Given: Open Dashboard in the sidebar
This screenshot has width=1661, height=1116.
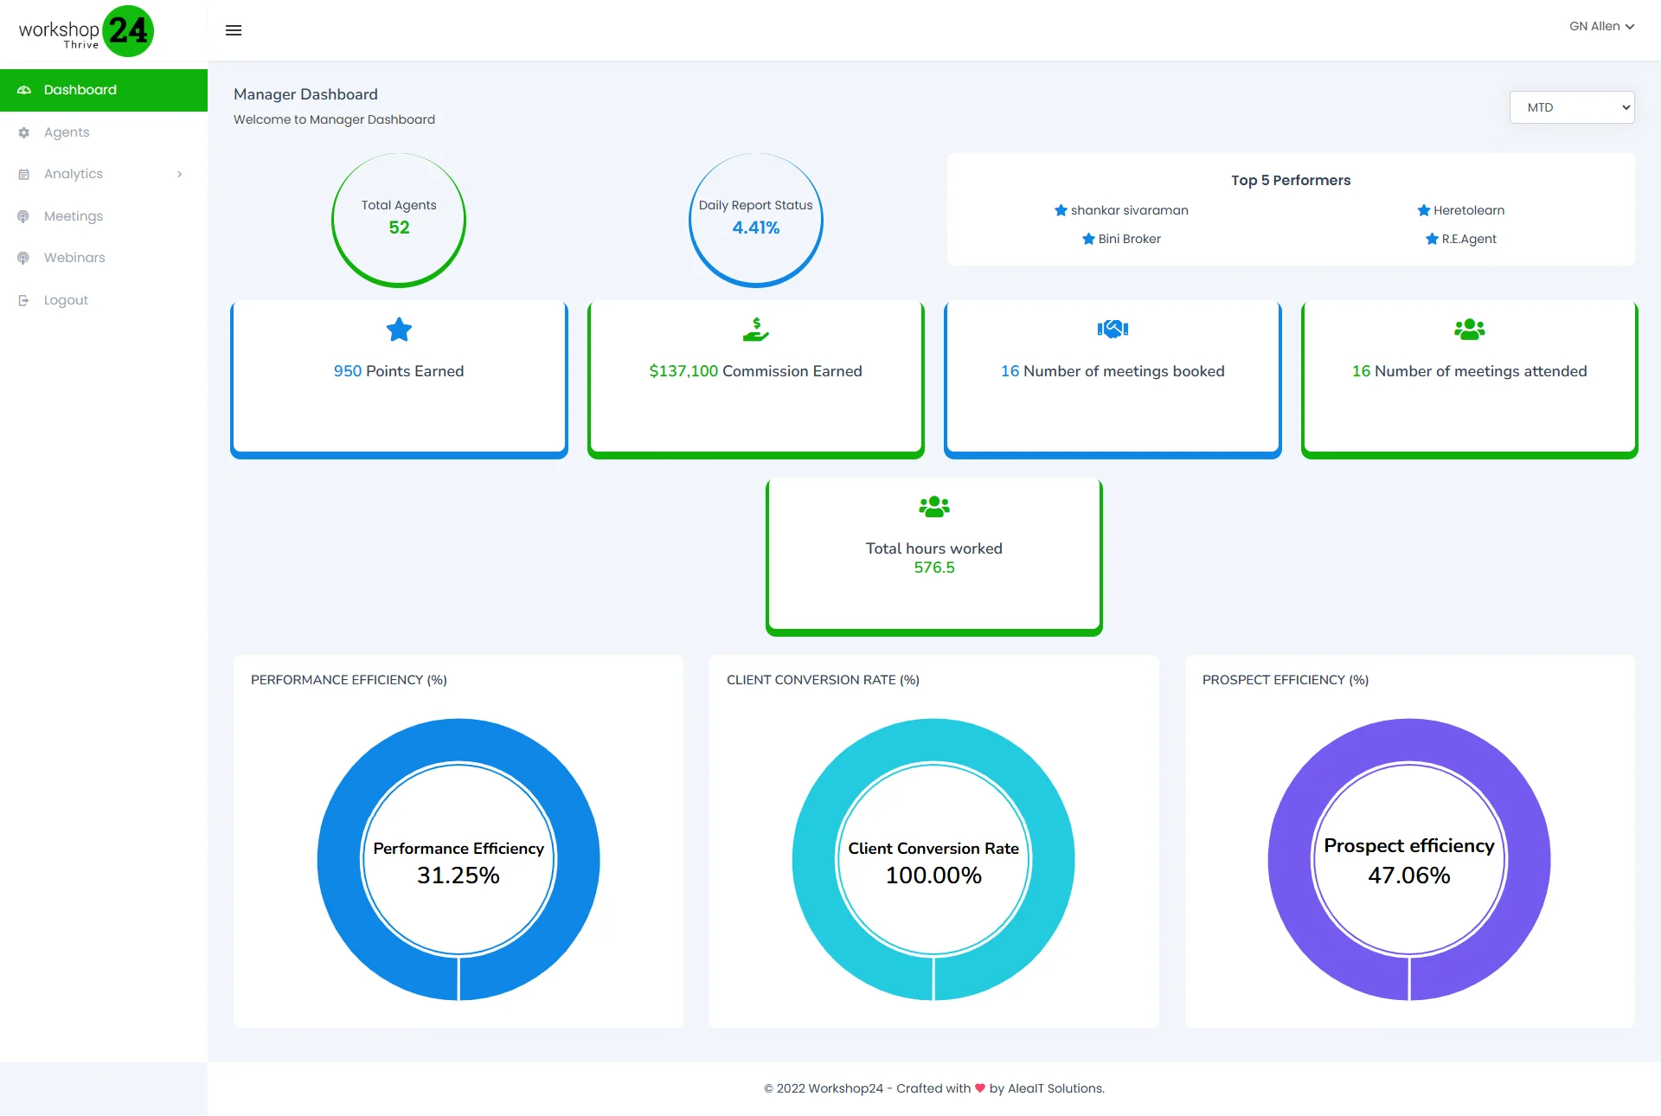Looking at the screenshot, I should coord(104,90).
